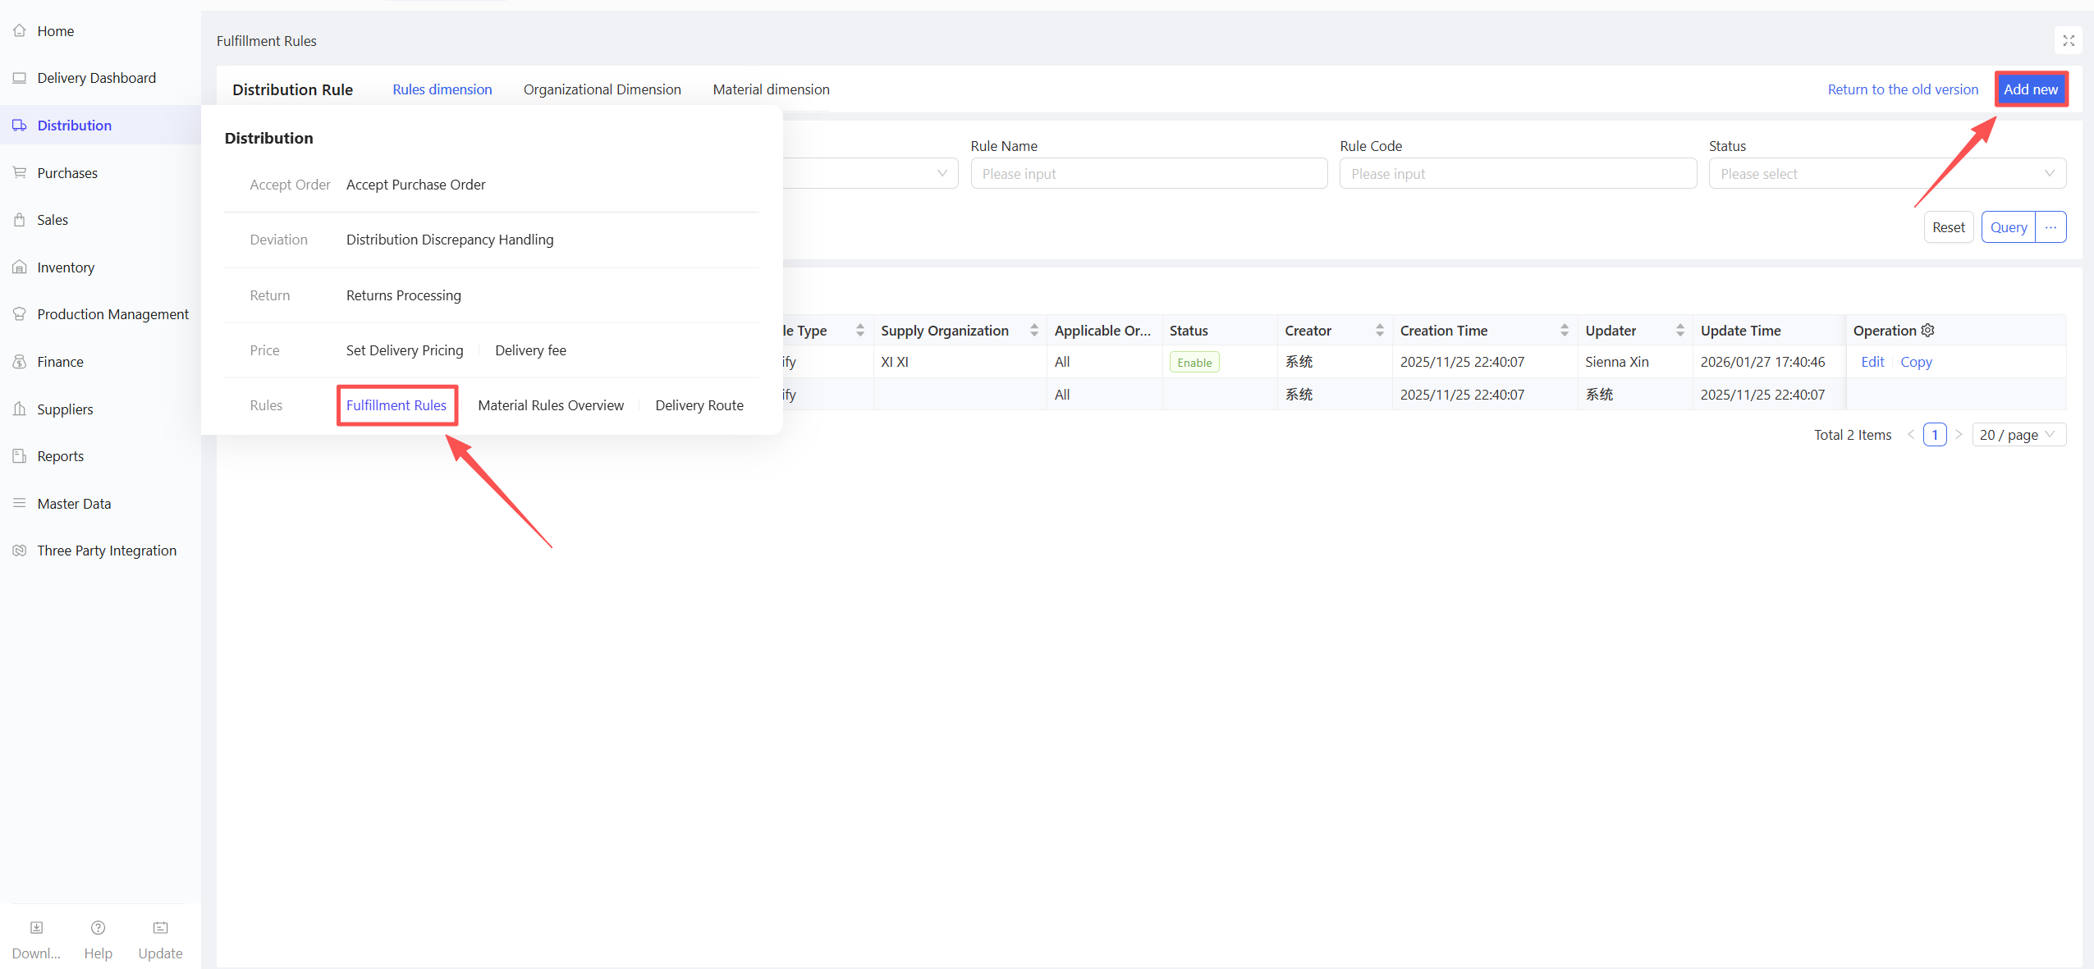Click the Inventory warehouse icon
This screenshot has height=969, width=2094.
(20, 267)
